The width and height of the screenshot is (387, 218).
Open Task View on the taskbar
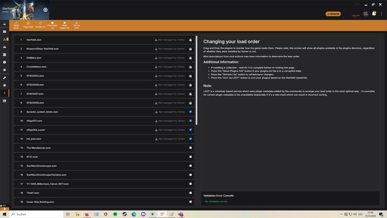coord(68,214)
